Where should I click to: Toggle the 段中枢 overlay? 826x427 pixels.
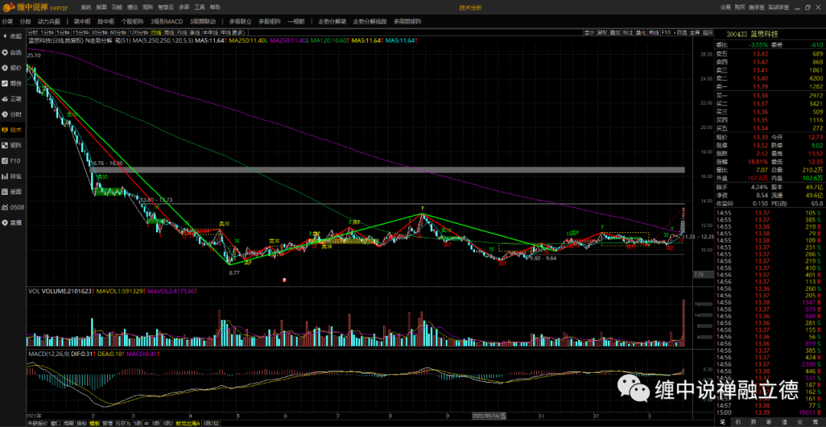106,21
